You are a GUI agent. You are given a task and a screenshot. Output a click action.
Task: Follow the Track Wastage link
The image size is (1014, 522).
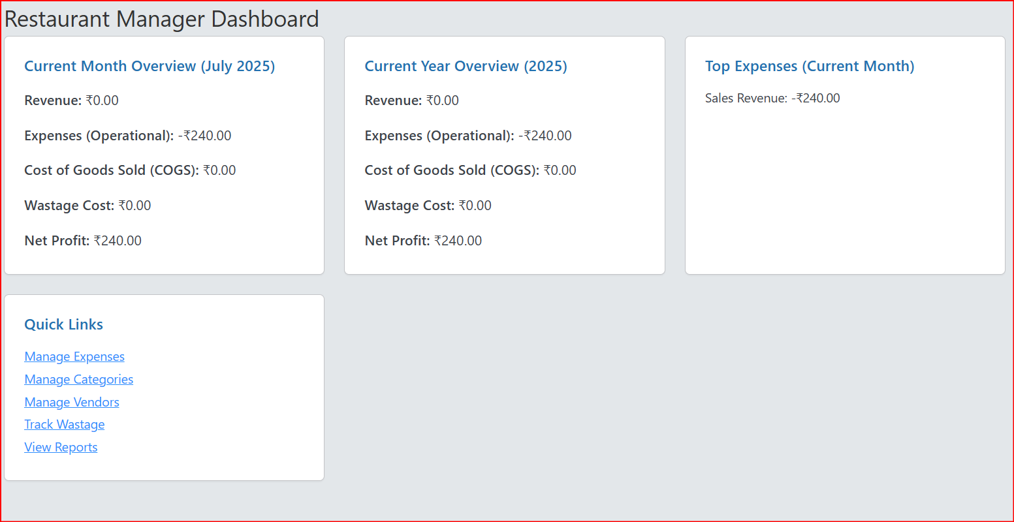click(x=64, y=424)
